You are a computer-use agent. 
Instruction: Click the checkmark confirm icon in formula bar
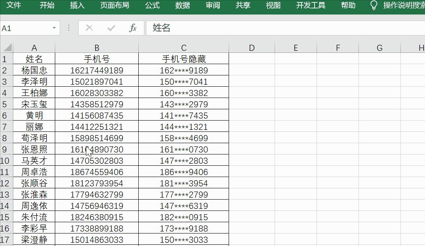pos(112,28)
